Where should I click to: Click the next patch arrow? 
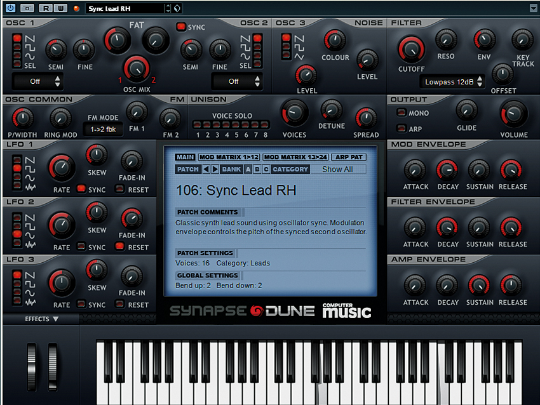pos(215,169)
